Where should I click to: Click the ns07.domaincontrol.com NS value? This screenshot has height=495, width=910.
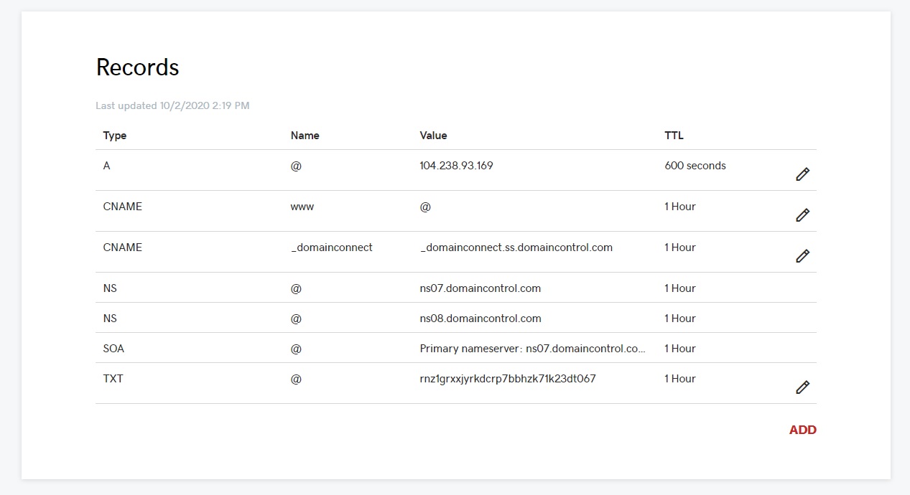480,288
